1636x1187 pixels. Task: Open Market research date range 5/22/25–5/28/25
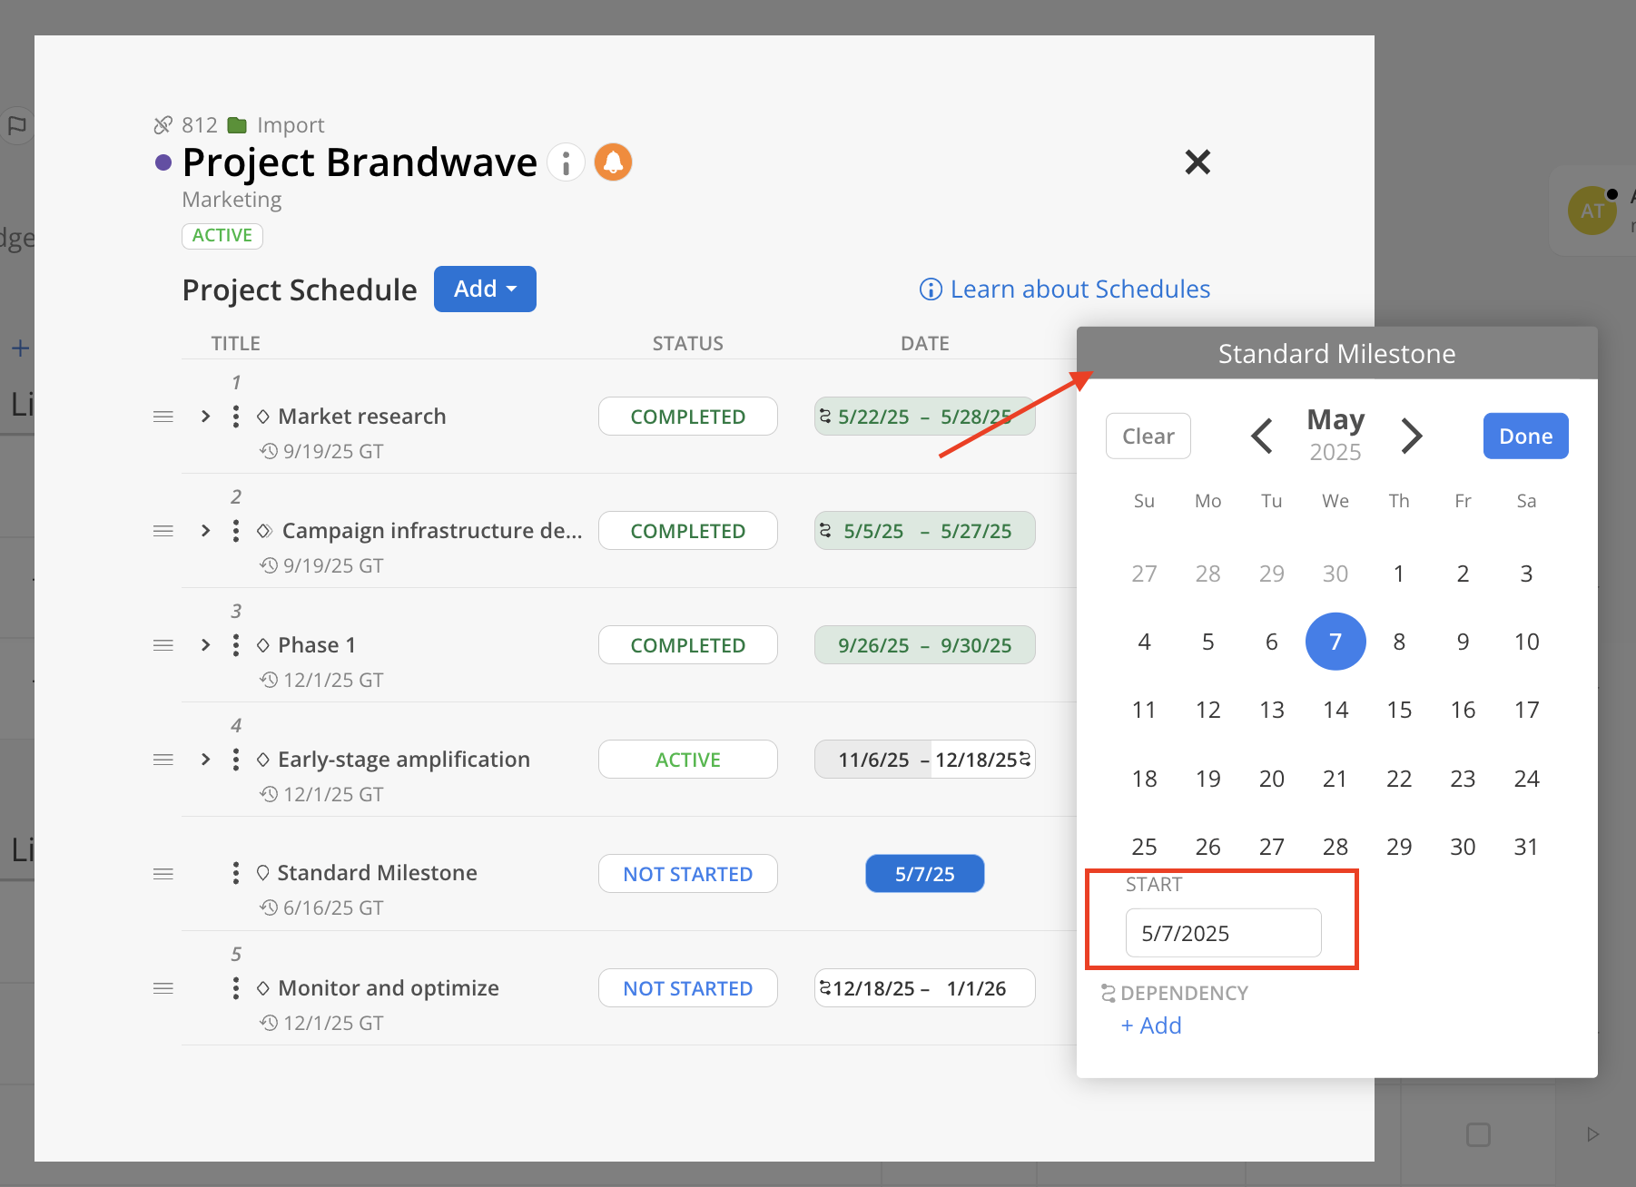[x=924, y=417]
